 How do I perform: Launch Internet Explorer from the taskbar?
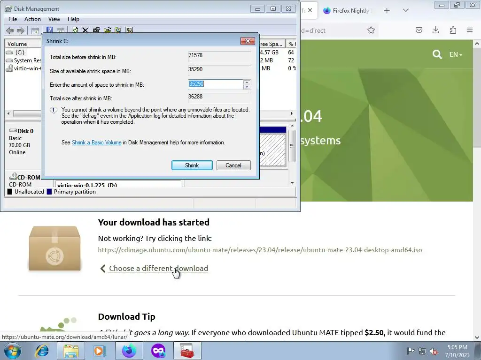coord(42,351)
